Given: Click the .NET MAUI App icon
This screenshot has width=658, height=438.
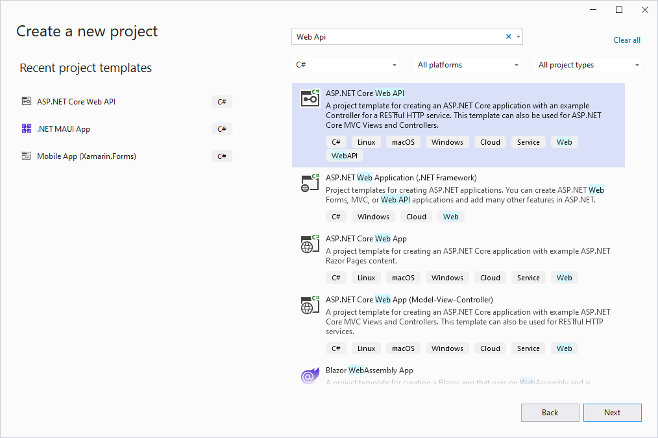Looking at the screenshot, I should point(27,128).
